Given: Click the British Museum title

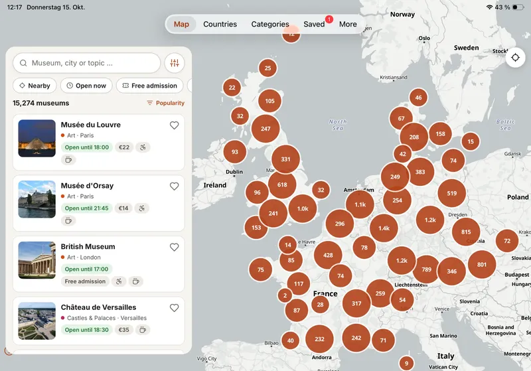Looking at the screenshot, I should tap(88, 246).
